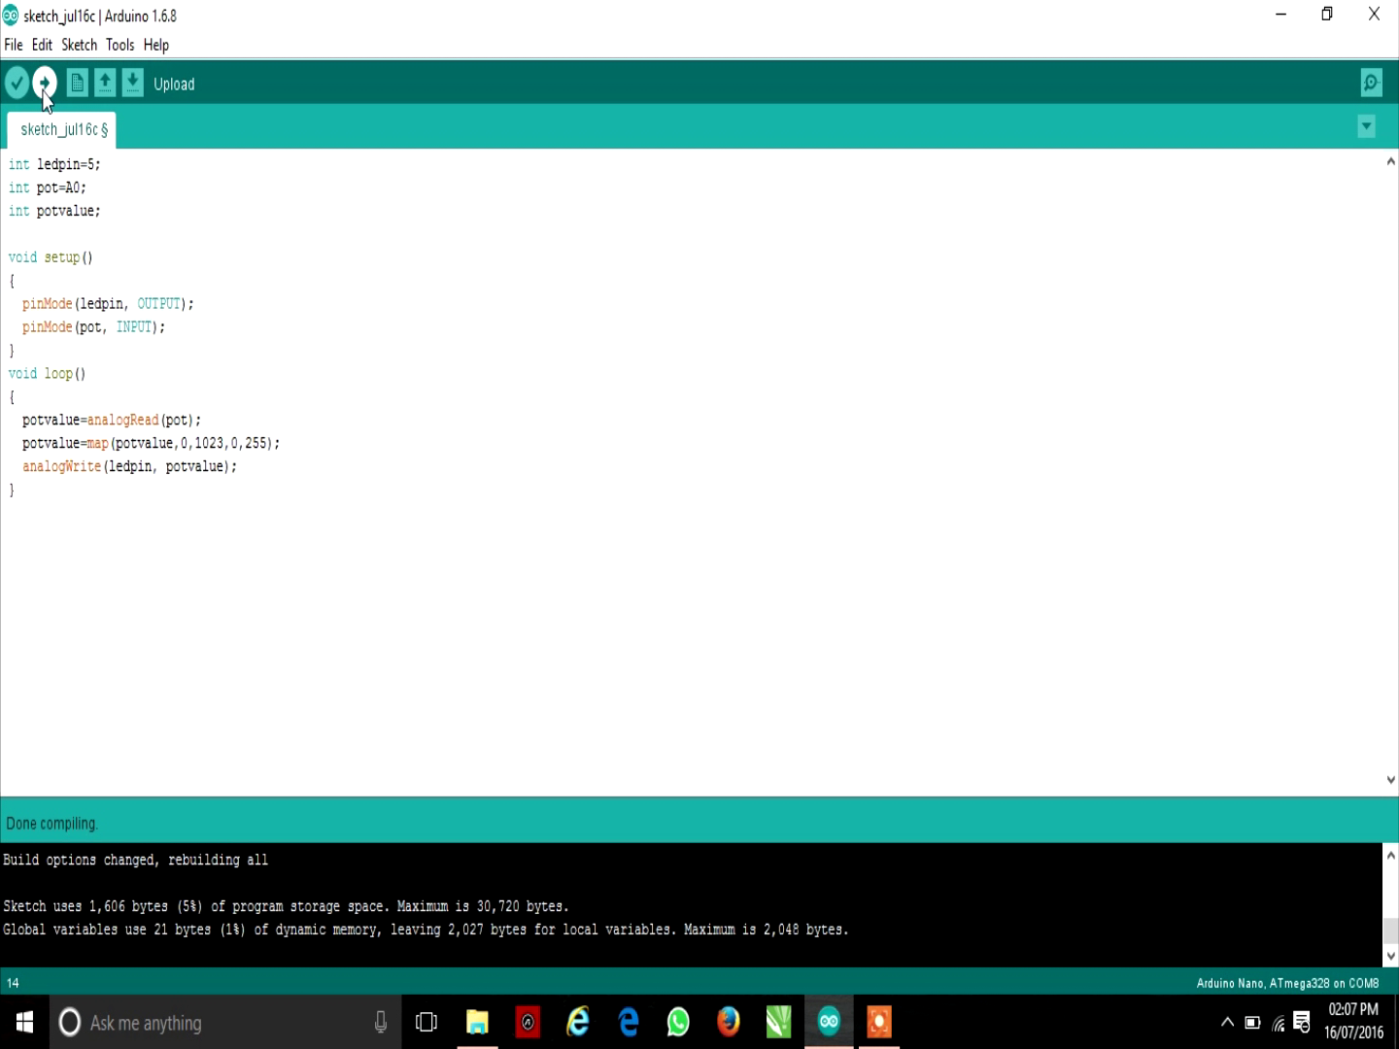Screen dimensions: 1399x1049
Task: Open the tab options dropdown arrow
Action: (1367, 126)
